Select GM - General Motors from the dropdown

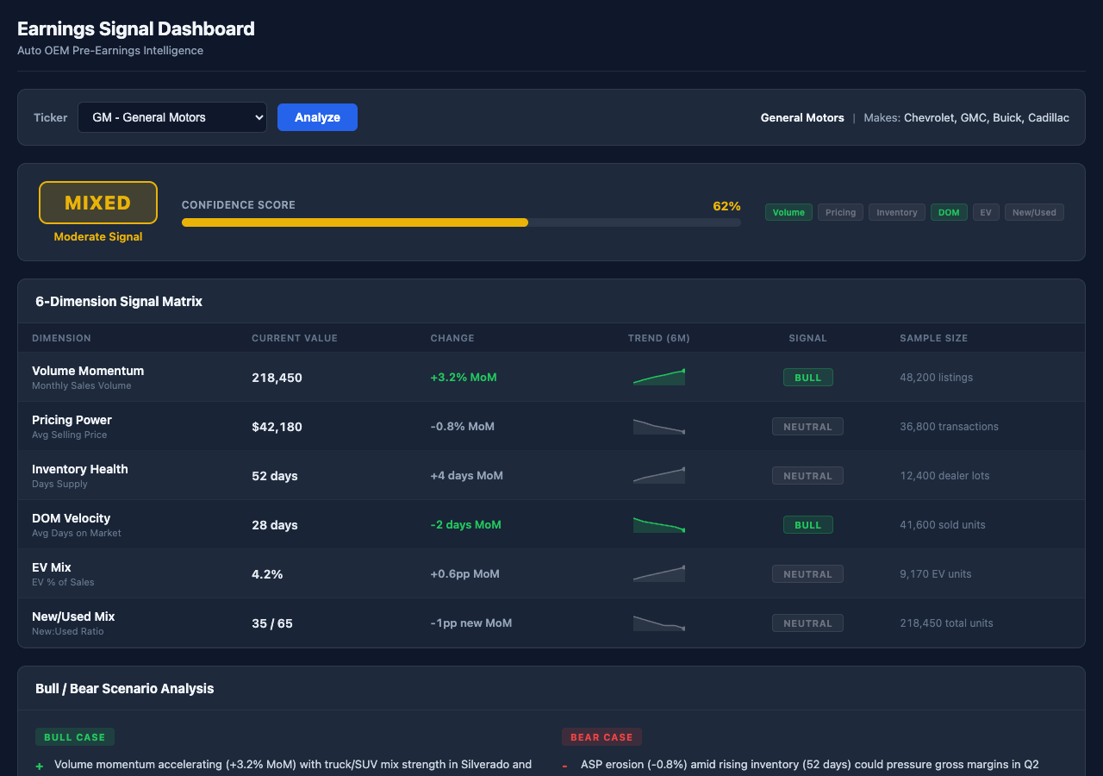[x=171, y=117]
